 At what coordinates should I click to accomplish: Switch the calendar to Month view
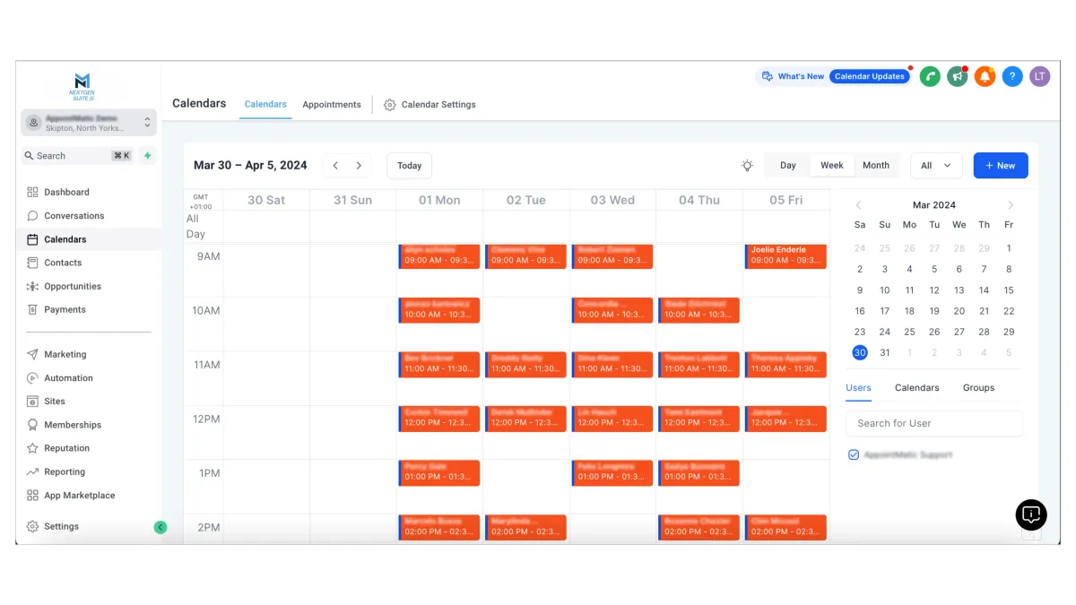[875, 166]
